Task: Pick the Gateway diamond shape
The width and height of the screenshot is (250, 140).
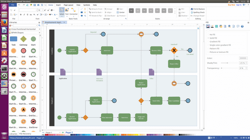Action: coord(23,39)
